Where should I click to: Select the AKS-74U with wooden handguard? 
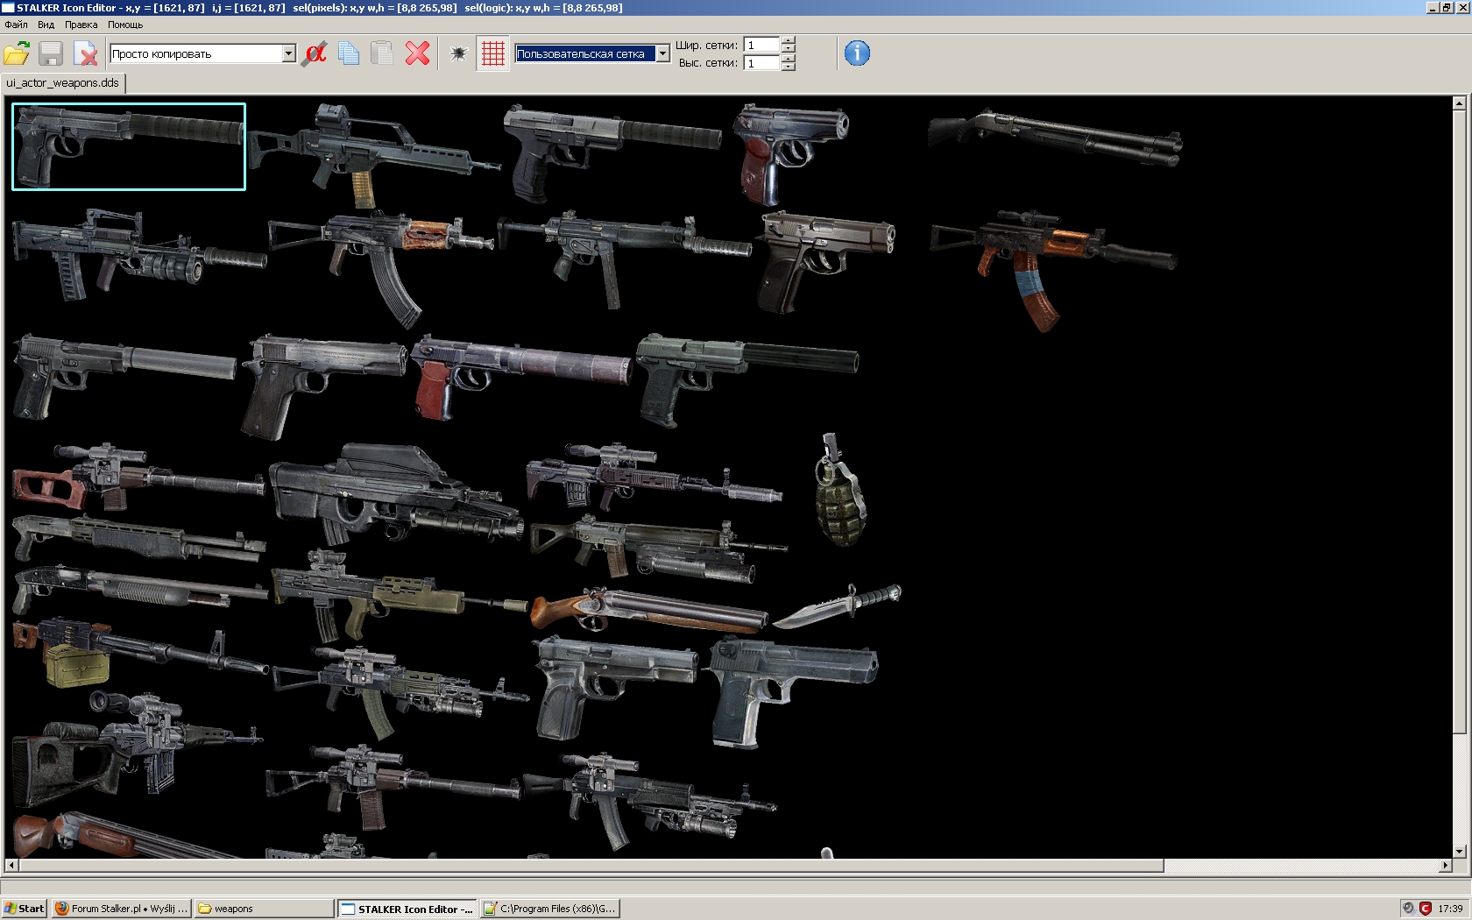pos(381,267)
